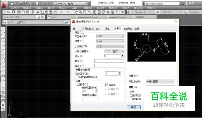Screen dimensions: 202x118
Task: Select the Ellipse draw tool
Action: 3,67
